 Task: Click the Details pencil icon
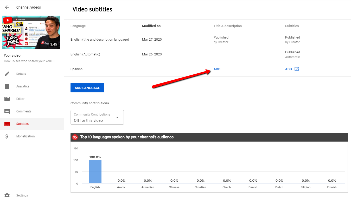coord(7,74)
